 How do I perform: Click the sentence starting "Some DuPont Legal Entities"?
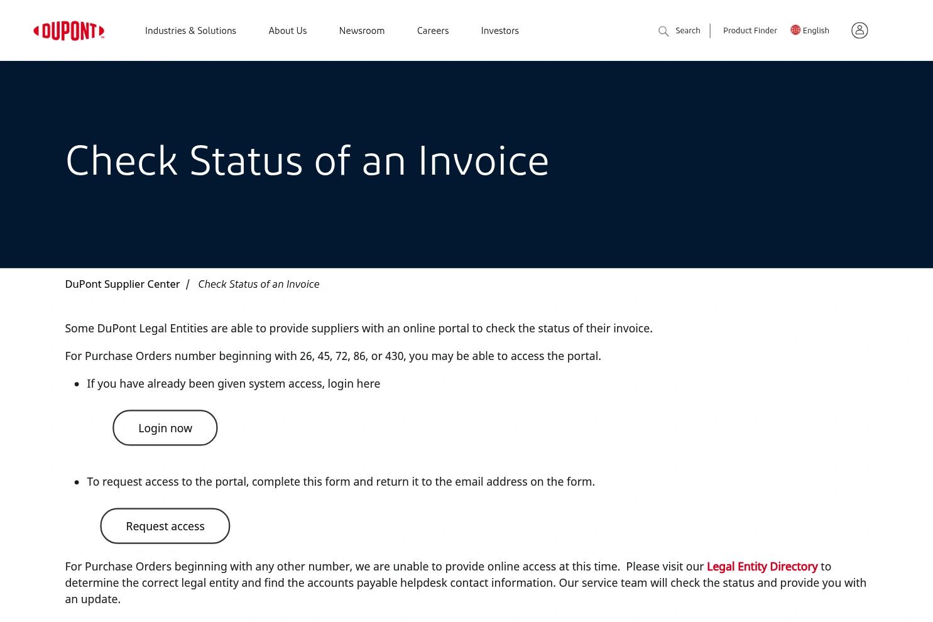pos(359,328)
